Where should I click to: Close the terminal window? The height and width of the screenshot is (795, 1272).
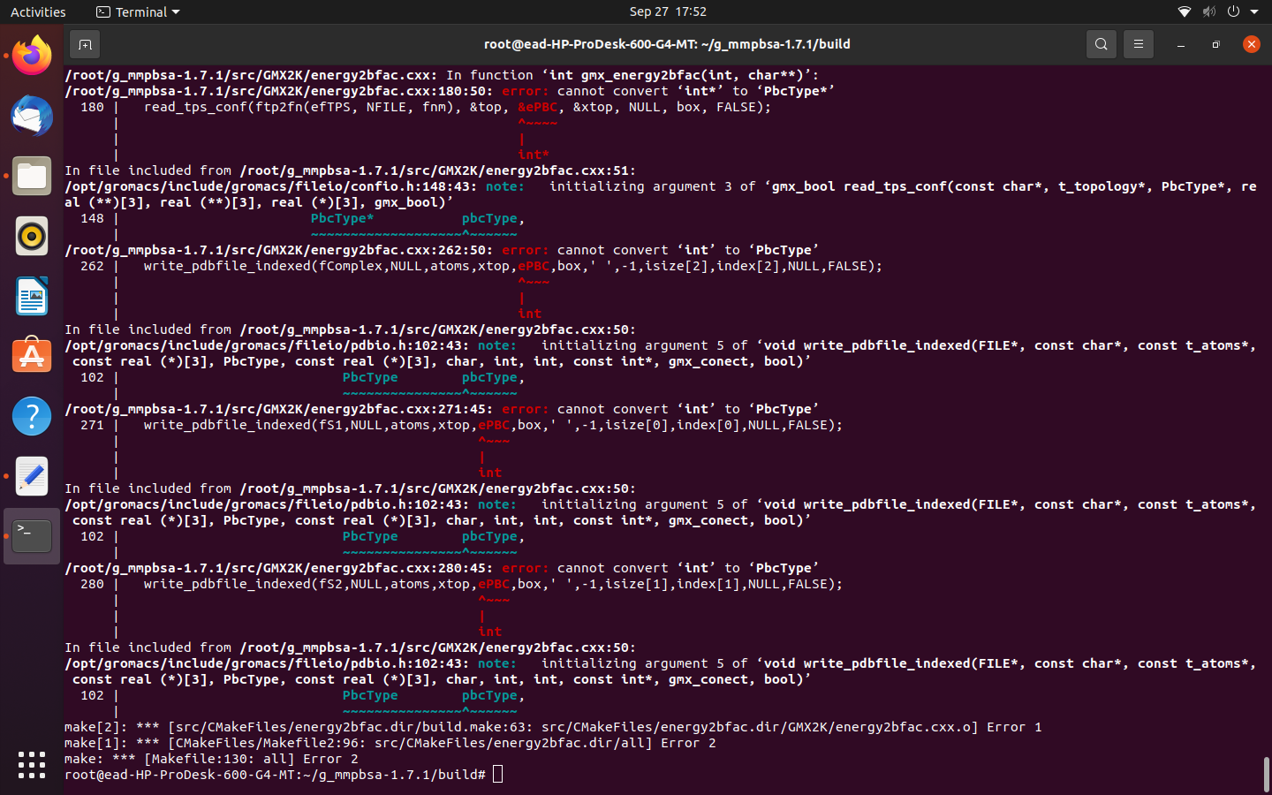(1251, 44)
